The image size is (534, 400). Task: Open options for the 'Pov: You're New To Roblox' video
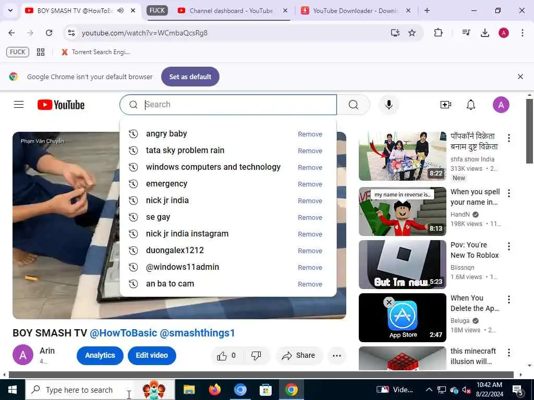(x=509, y=246)
